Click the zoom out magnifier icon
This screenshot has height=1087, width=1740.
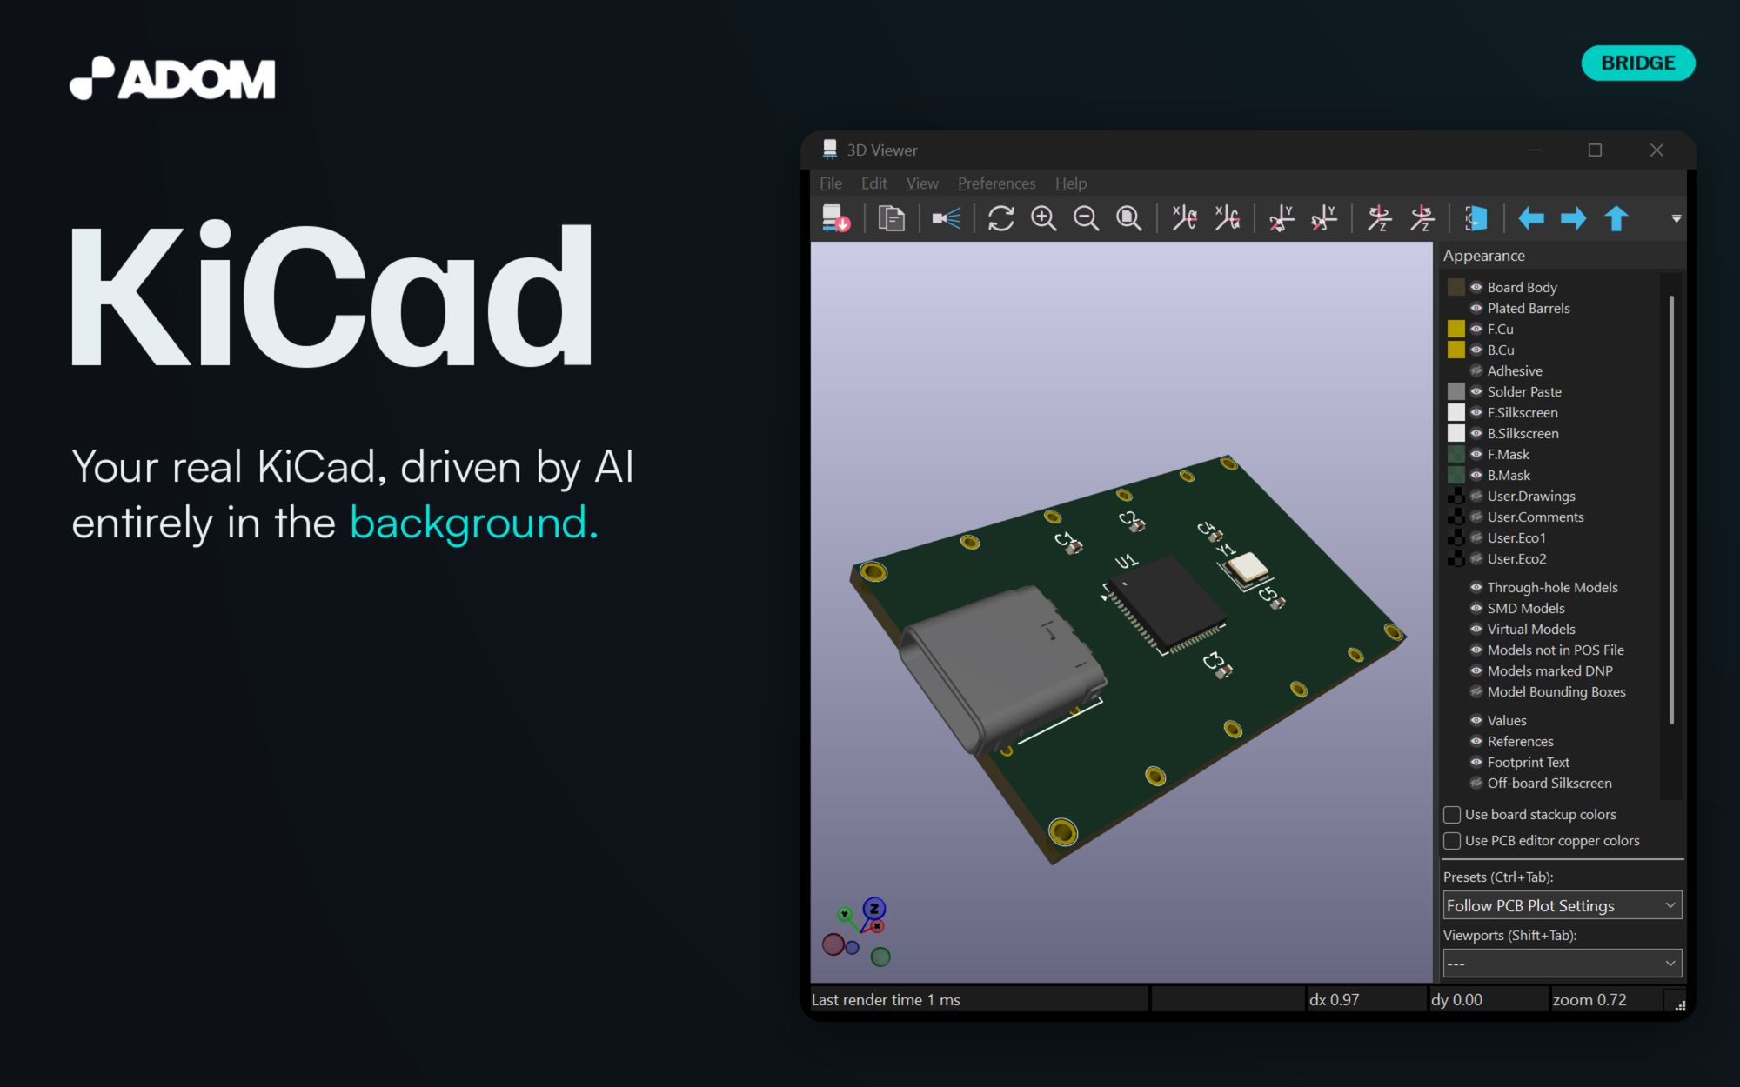(1087, 218)
